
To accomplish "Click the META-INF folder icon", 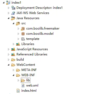I will point(18,70).
